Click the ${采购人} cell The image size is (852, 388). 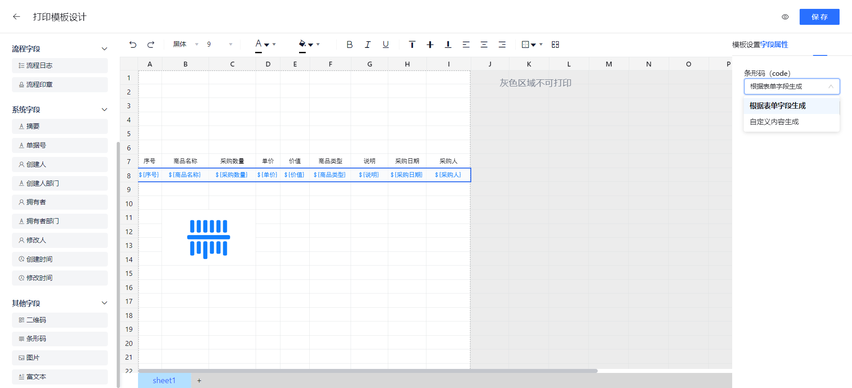click(x=448, y=175)
